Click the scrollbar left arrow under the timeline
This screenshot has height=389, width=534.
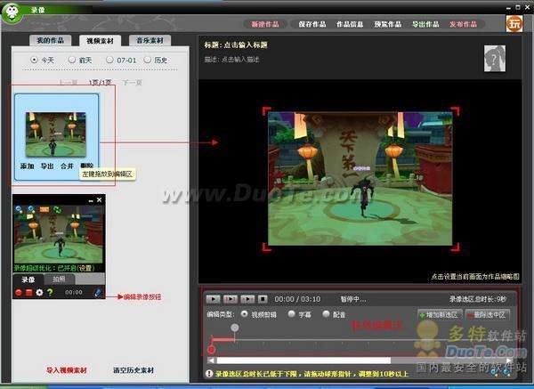(212, 361)
